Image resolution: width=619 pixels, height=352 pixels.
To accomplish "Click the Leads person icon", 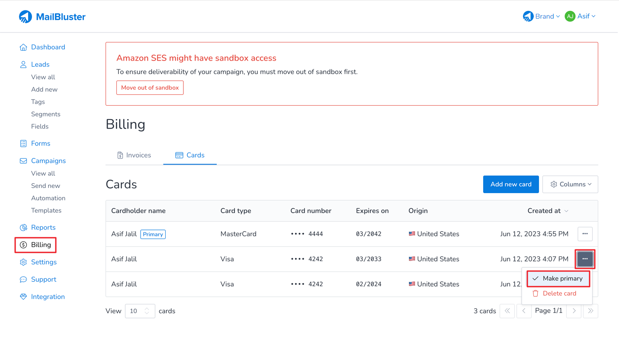I will (23, 65).
